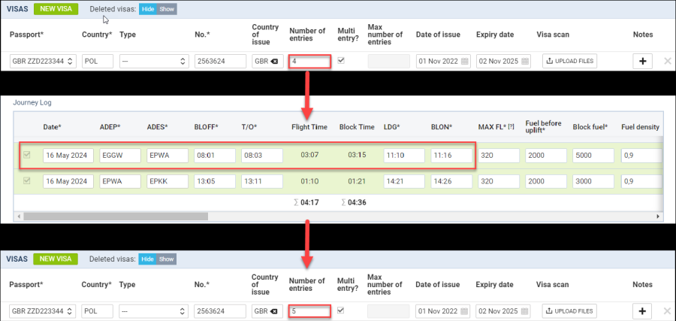This screenshot has height=321, width=676.
Task: Click BLON field 14:26
Action: pyautogui.click(x=451, y=181)
